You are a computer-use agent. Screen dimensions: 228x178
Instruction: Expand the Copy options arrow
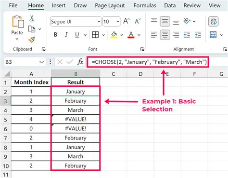tap(39, 29)
